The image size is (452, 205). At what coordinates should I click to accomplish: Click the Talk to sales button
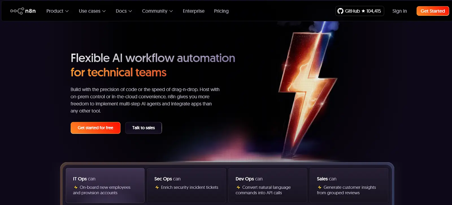[144, 128]
